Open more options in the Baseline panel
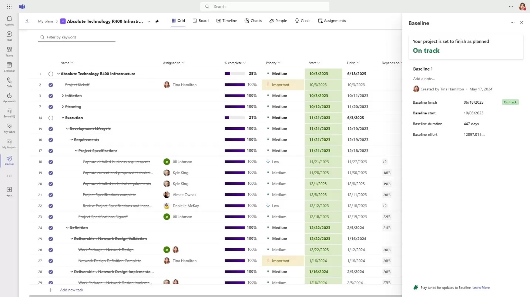Screen dimensions: 530x297 [512, 23]
